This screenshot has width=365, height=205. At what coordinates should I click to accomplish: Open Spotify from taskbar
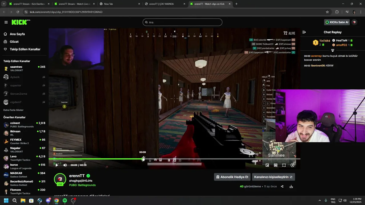click(x=65, y=200)
